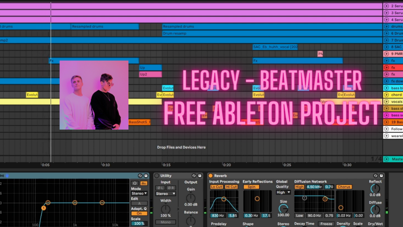This screenshot has width=403, height=227.
Task: Enable the Low shelf in Diffusion Network
Action: coord(299,216)
